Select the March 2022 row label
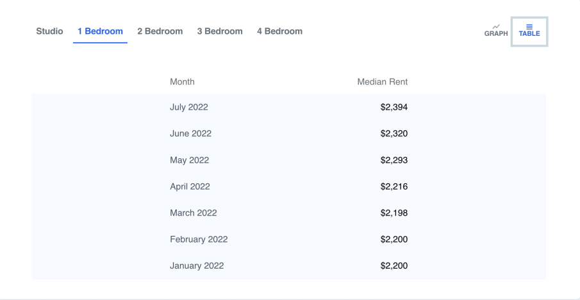580x300 pixels. coord(193,213)
